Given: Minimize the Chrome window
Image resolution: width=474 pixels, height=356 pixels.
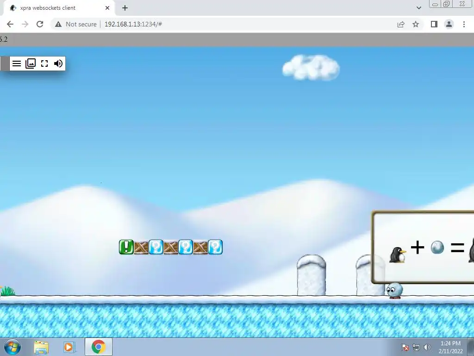Looking at the screenshot, I should (435, 4).
